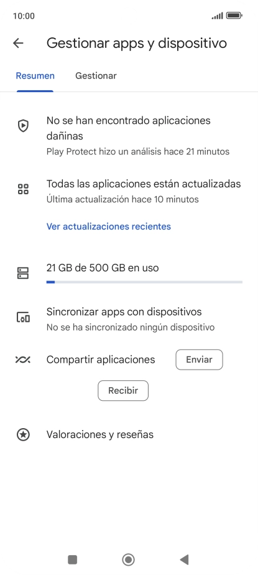Image resolution: width=258 pixels, height=575 pixels.
Task: Open Ver actualizaciones recientes link
Action: [x=108, y=227]
